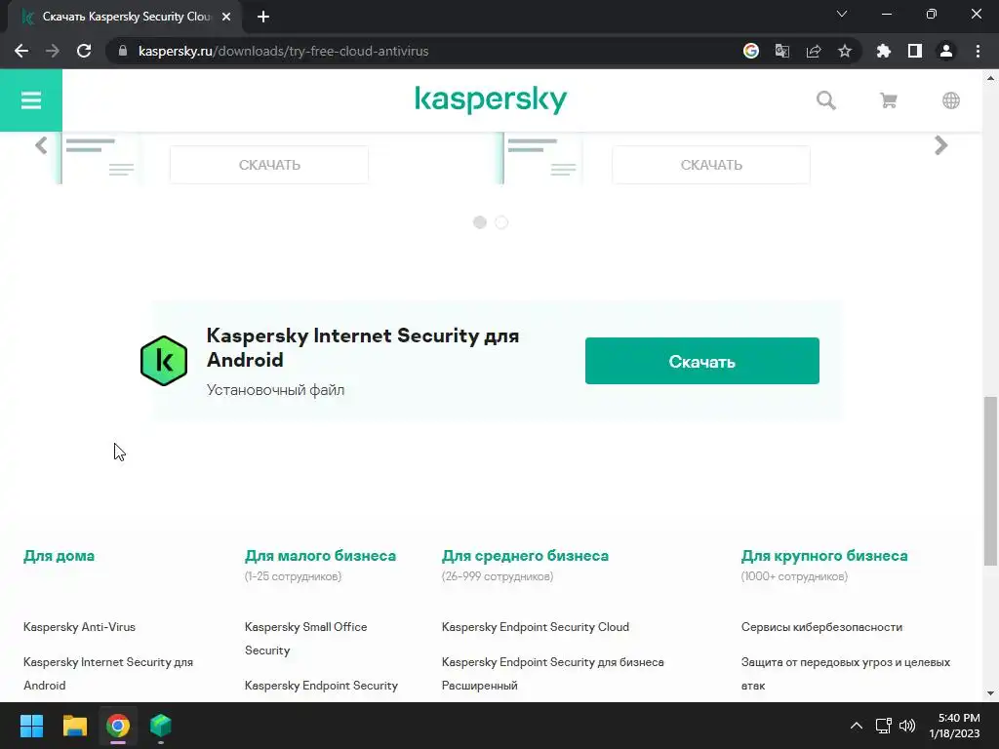
Task: Open a new browser tab
Action: (263, 17)
